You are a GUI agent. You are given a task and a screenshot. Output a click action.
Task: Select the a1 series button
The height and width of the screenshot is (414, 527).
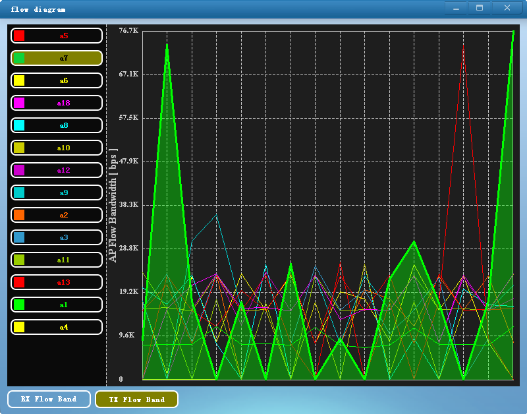(57, 305)
